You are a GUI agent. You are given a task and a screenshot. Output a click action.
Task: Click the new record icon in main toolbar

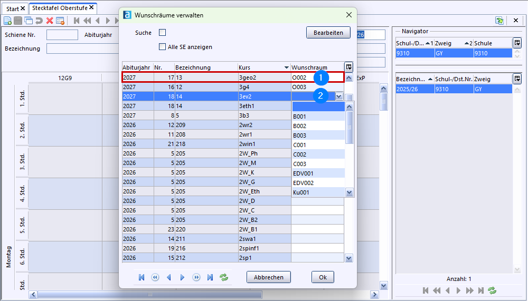coord(8,21)
